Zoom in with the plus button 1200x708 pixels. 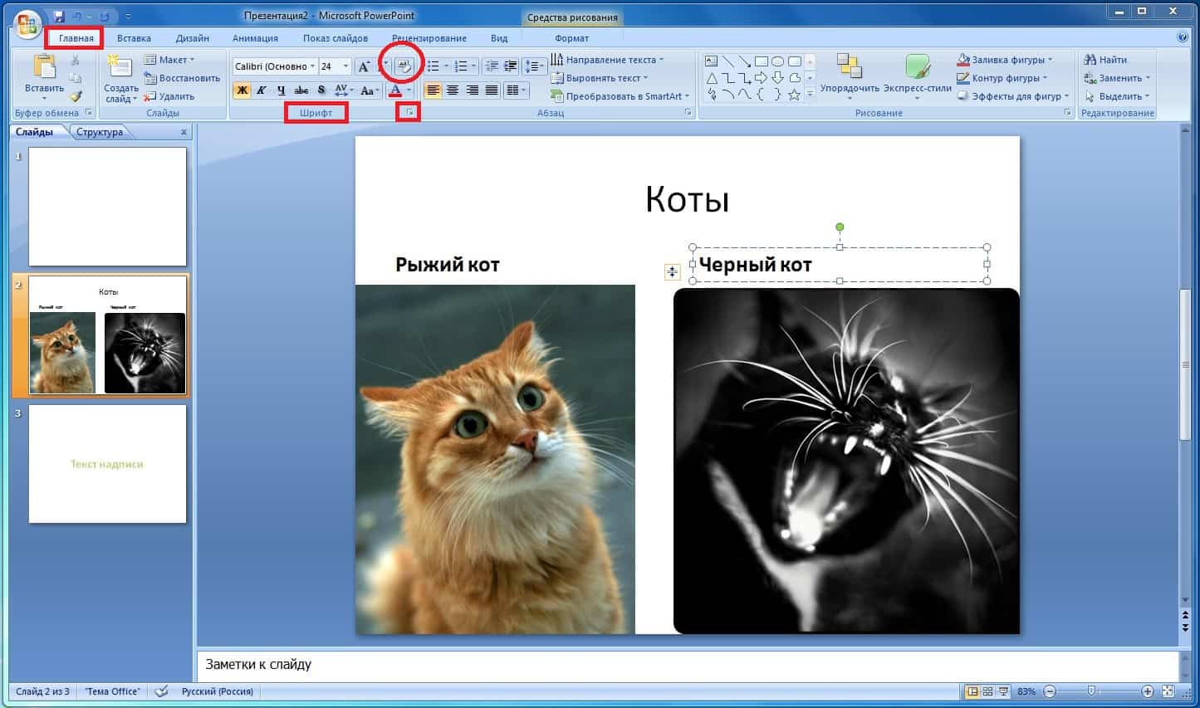pyautogui.click(x=1147, y=691)
